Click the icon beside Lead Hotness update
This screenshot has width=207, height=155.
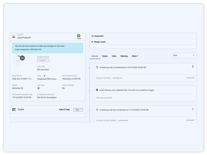[x=97, y=90]
